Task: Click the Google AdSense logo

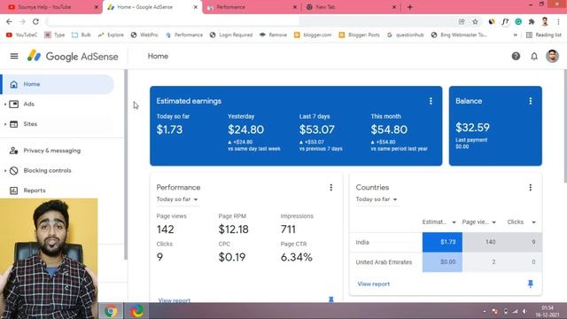Action: point(73,56)
